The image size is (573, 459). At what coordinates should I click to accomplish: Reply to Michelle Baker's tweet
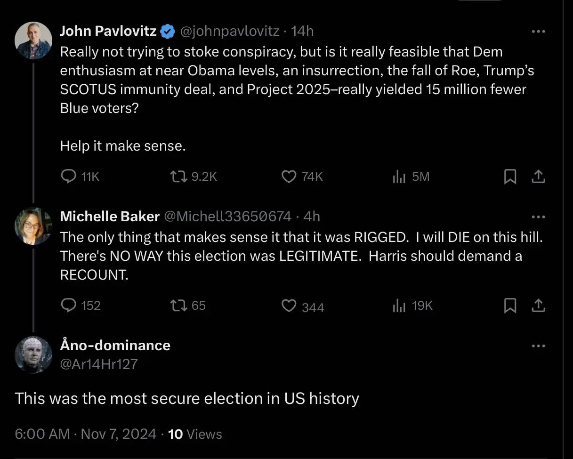tap(69, 306)
